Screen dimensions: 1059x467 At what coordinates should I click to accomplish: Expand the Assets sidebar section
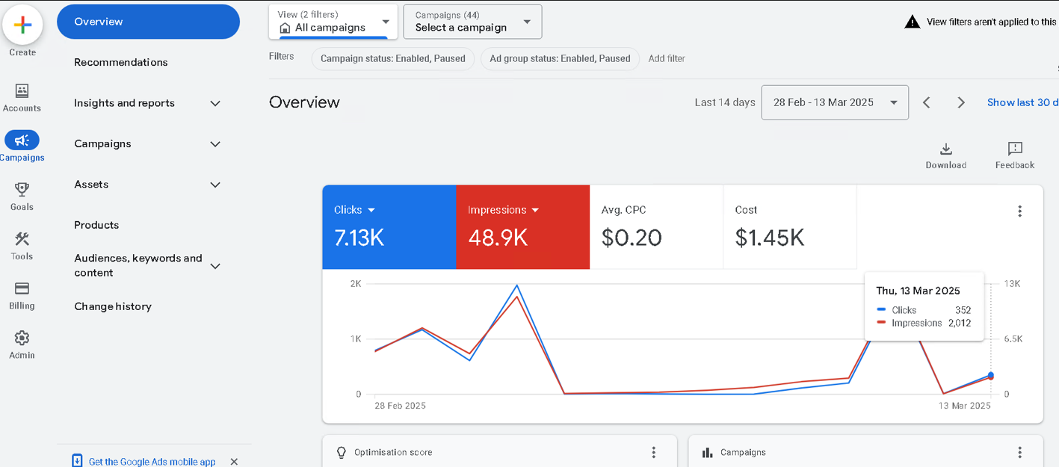pyautogui.click(x=215, y=185)
